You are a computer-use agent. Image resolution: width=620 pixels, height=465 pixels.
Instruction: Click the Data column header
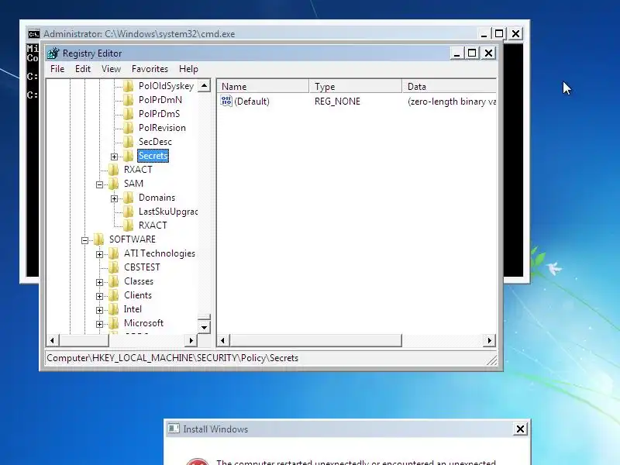pos(449,86)
